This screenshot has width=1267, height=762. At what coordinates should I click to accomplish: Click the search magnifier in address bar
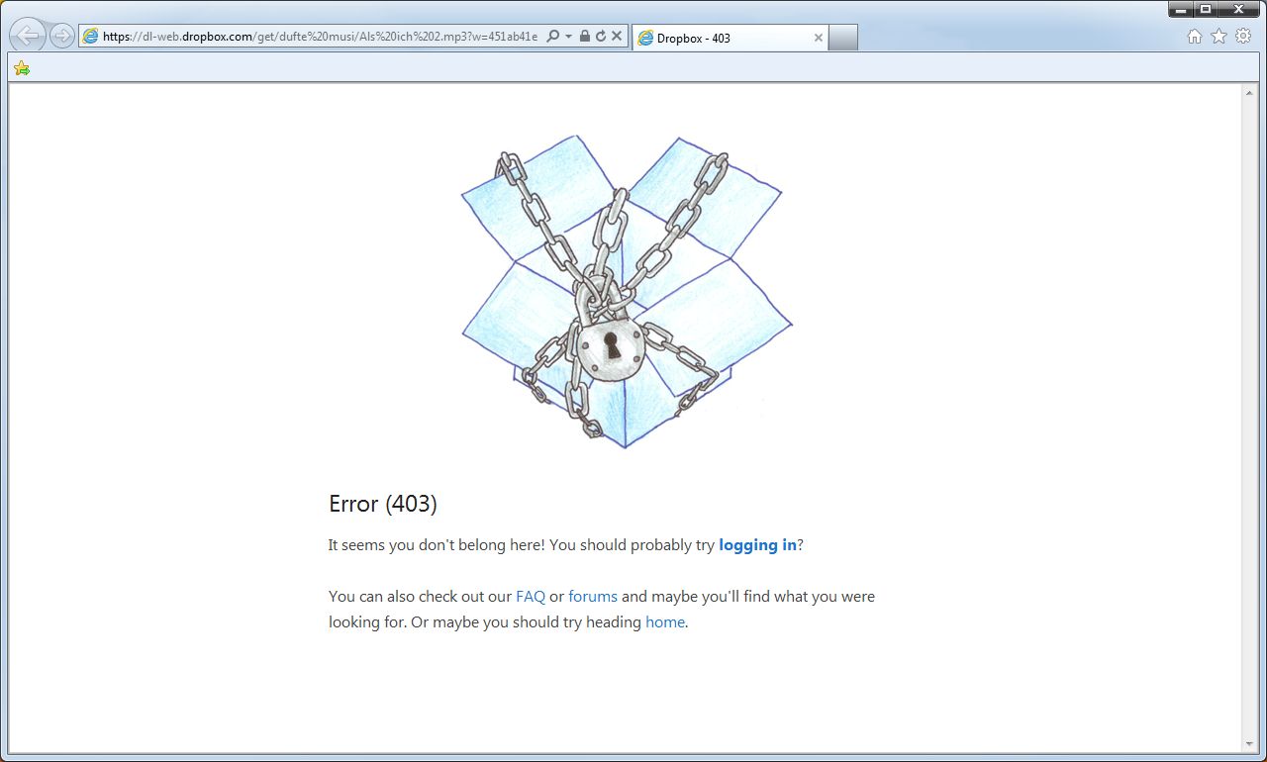(x=553, y=36)
